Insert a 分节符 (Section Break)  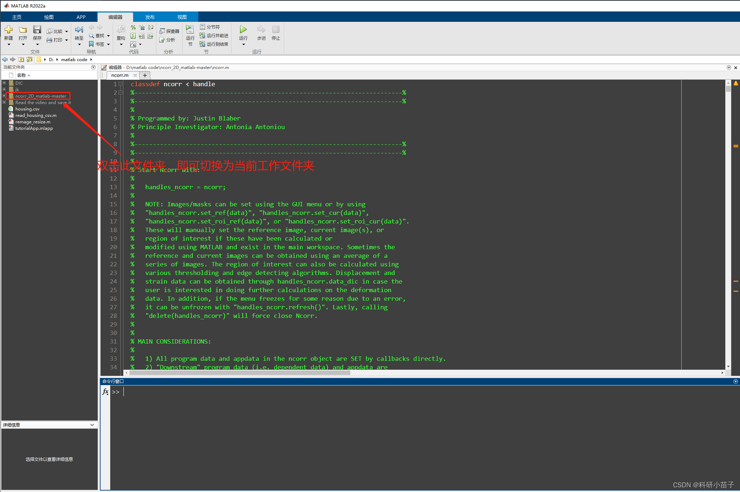coord(210,27)
